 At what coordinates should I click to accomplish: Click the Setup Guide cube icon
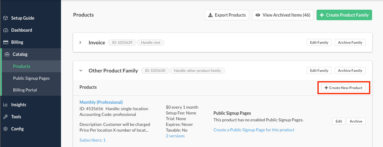[5, 18]
